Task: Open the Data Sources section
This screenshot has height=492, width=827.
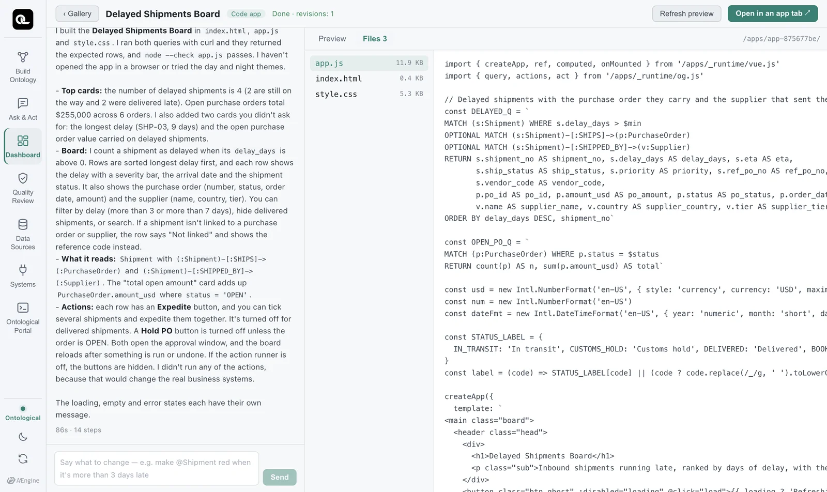Action: (23, 235)
